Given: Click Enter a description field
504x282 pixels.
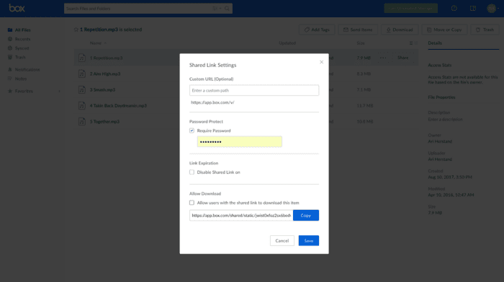Looking at the screenshot, I should 445,119.
